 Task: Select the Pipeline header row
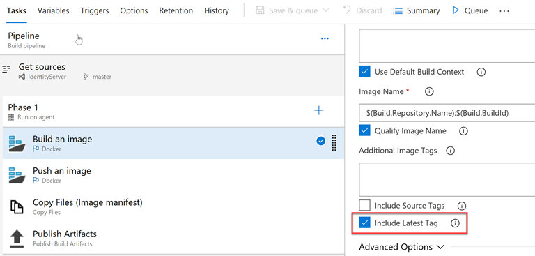pos(172,40)
